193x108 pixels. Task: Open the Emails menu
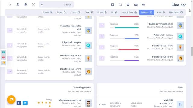click(x=47, y=13)
